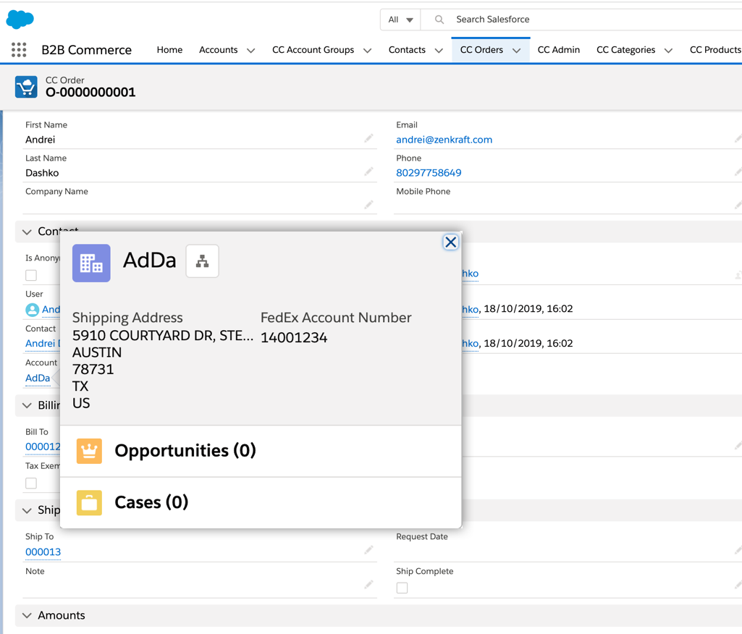
Task: Open the CC Products tab
Action: coord(715,50)
